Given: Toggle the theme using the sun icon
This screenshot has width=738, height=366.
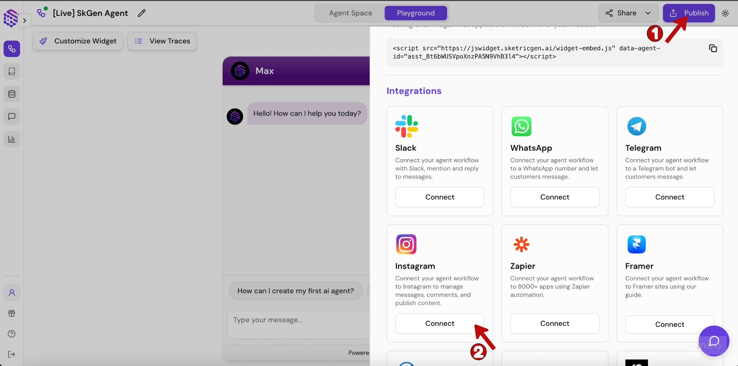Looking at the screenshot, I should tap(726, 13).
